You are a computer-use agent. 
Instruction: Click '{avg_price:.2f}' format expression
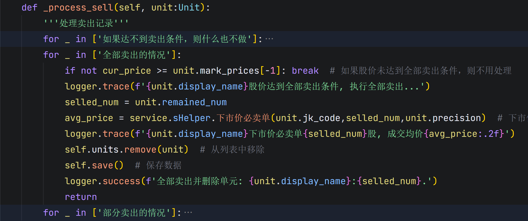pos(464,134)
